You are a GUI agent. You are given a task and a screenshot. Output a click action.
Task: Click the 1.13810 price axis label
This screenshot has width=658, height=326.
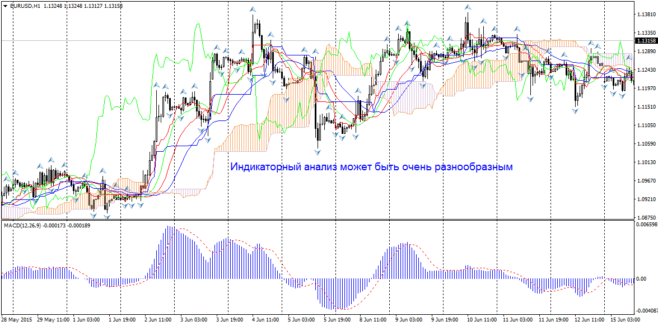[x=646, y=15]
